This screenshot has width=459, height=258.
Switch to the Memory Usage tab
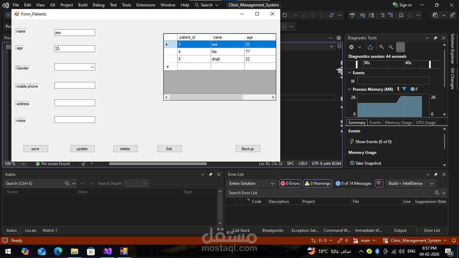399,123
